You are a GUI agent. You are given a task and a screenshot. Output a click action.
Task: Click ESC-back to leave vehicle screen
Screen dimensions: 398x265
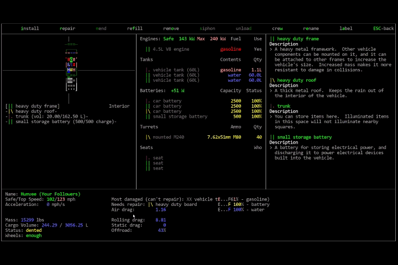point(383,28)
